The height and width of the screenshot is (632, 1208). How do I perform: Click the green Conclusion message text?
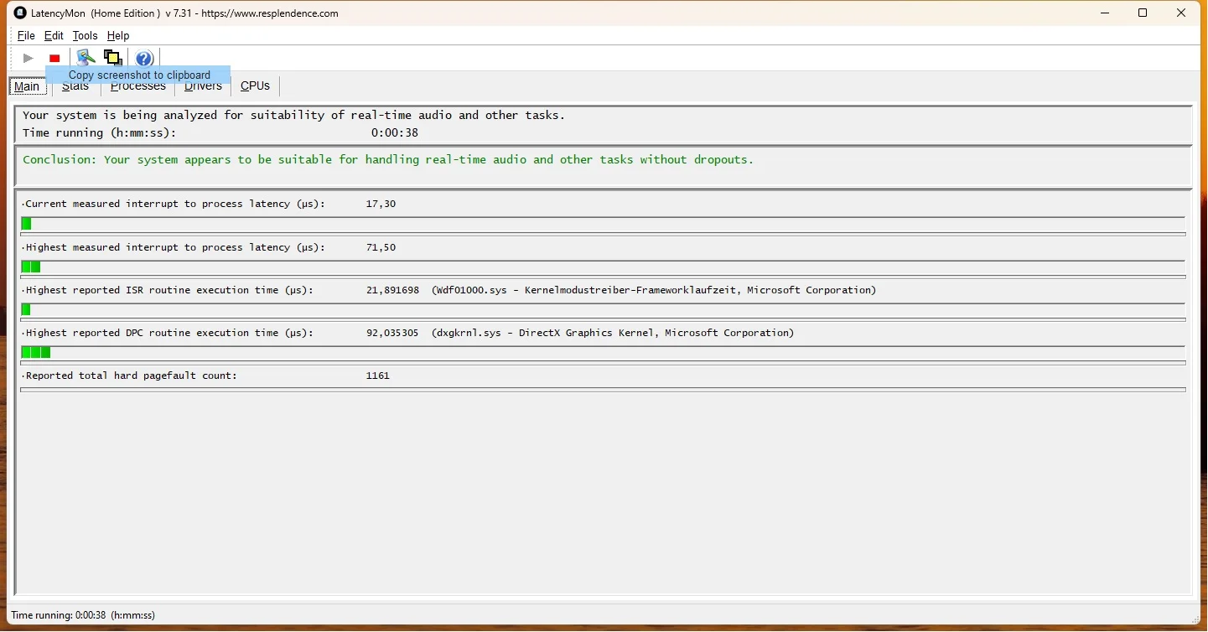tap(388, 160)
